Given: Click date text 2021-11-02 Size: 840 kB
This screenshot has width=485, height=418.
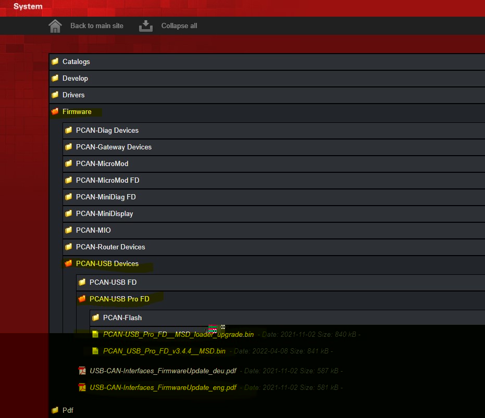Looking at the screenshot, I should [x=309, y=335].
